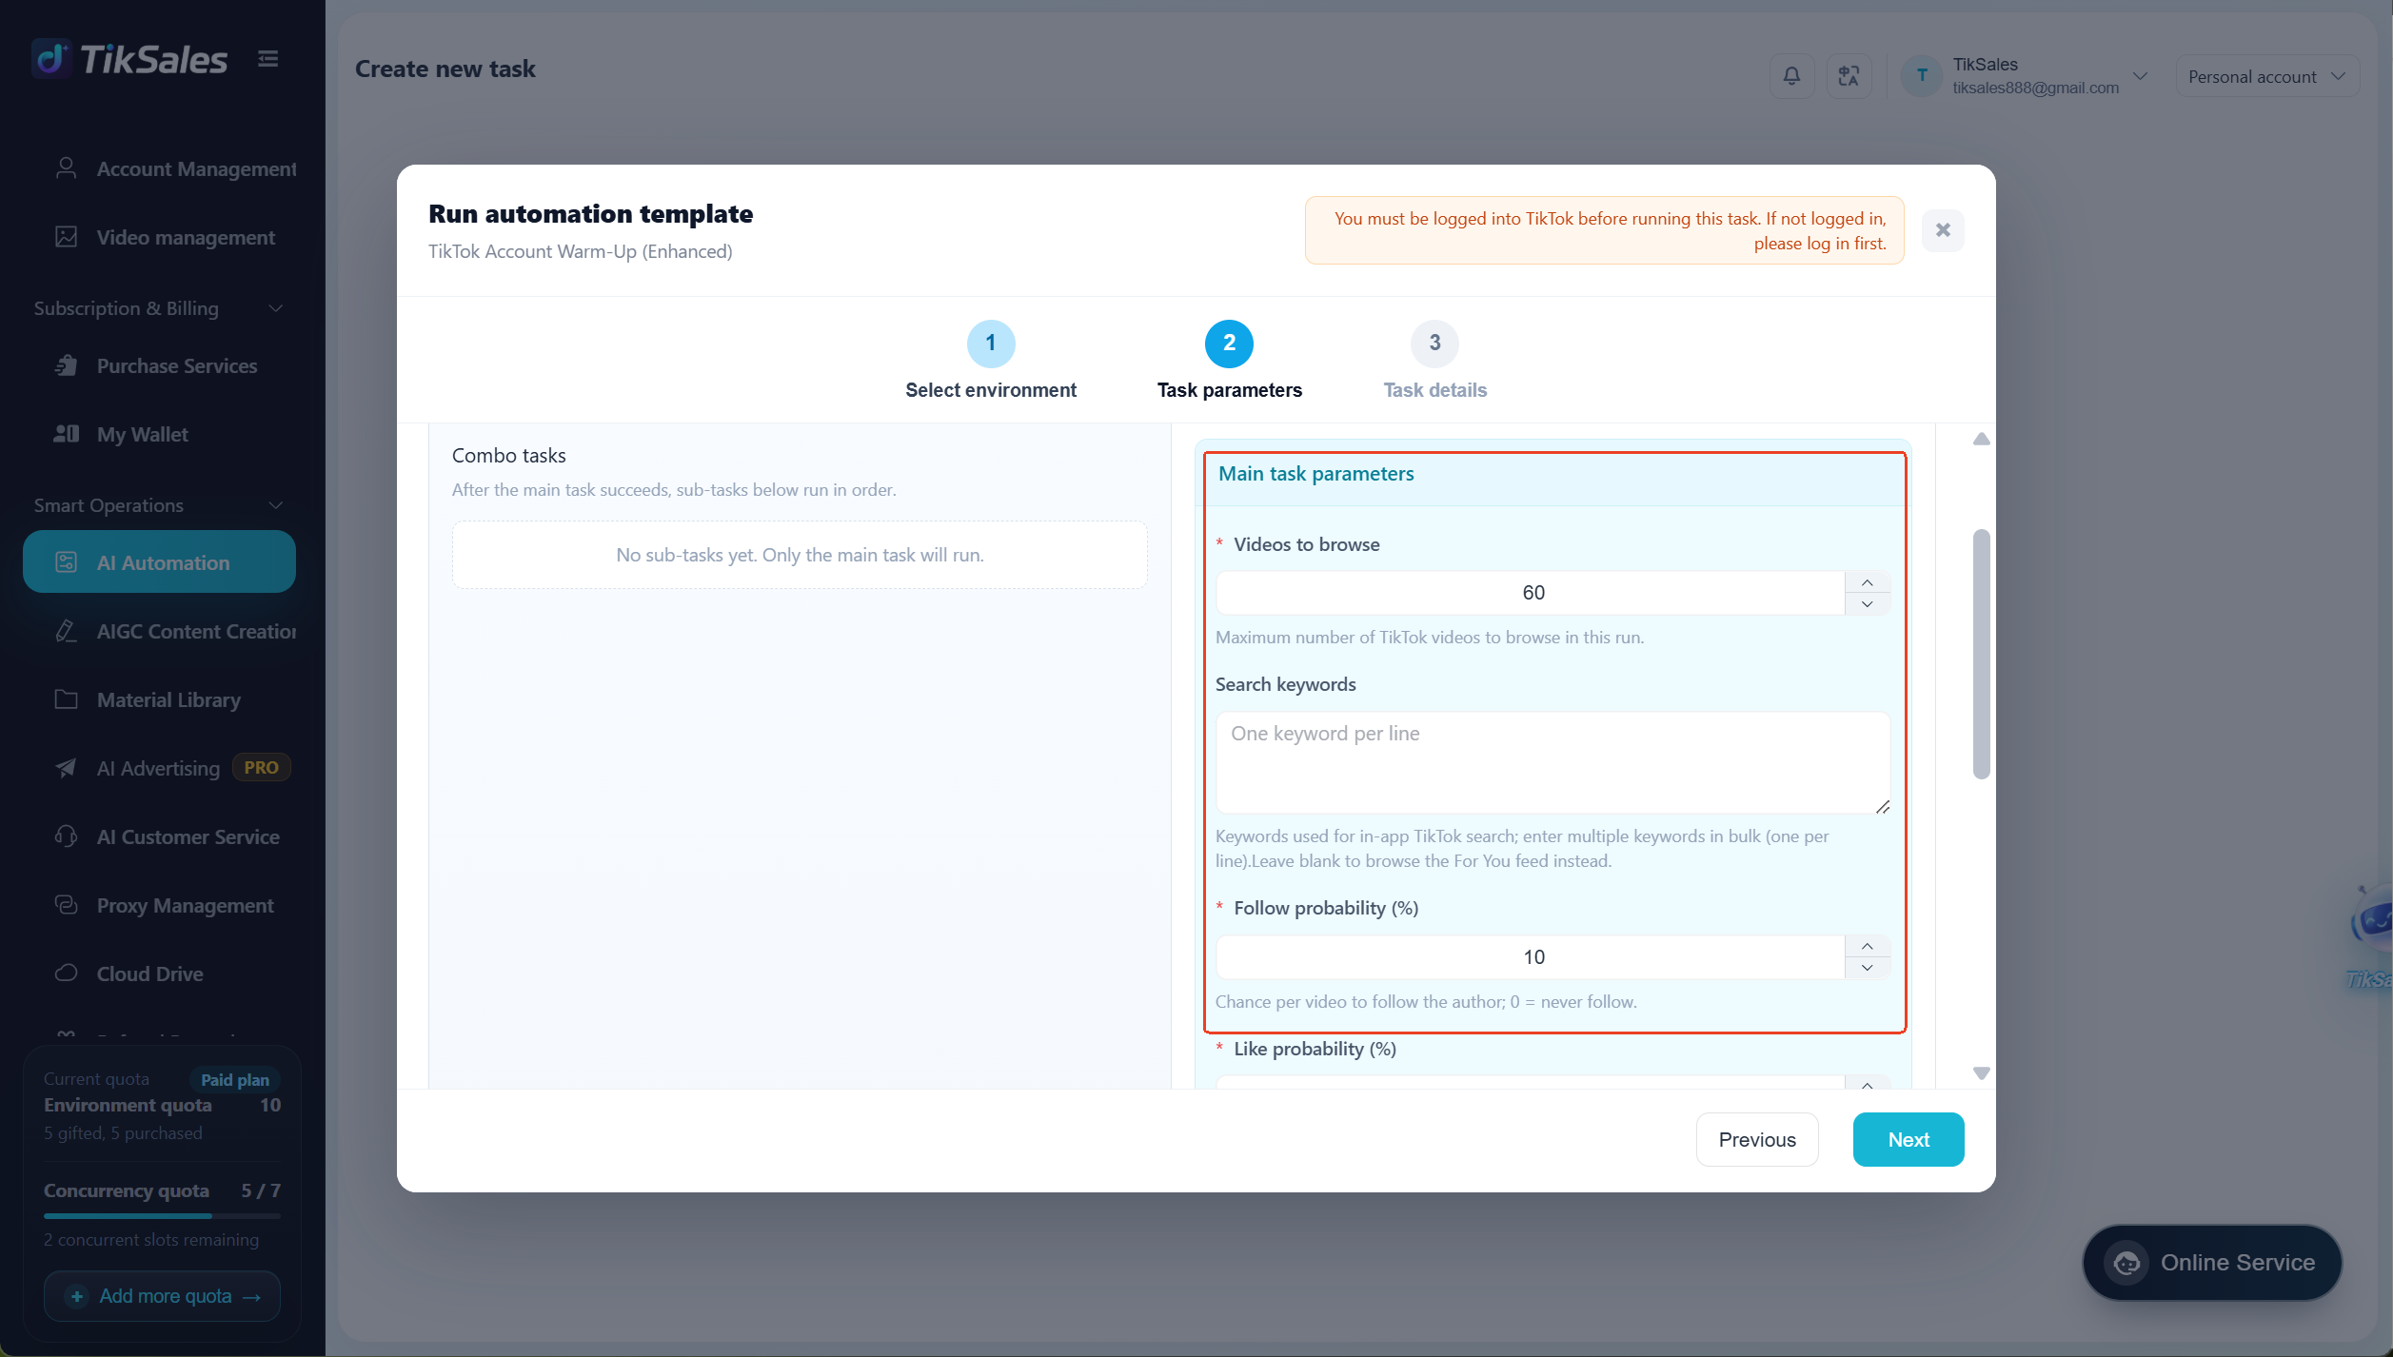Go to step 3 Task details
Viewport: 2393px width, 1357px height.
1434,360
